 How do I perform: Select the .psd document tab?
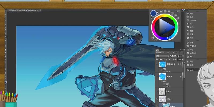(24, 10)
